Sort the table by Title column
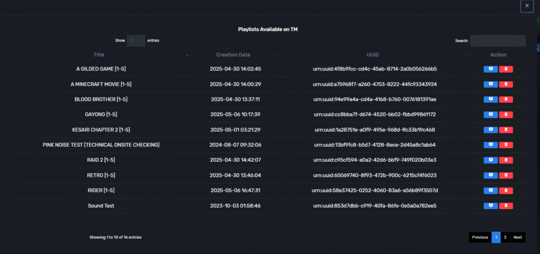Image resolution: width=540 pixels, height=254 pixels. (99, 55)
